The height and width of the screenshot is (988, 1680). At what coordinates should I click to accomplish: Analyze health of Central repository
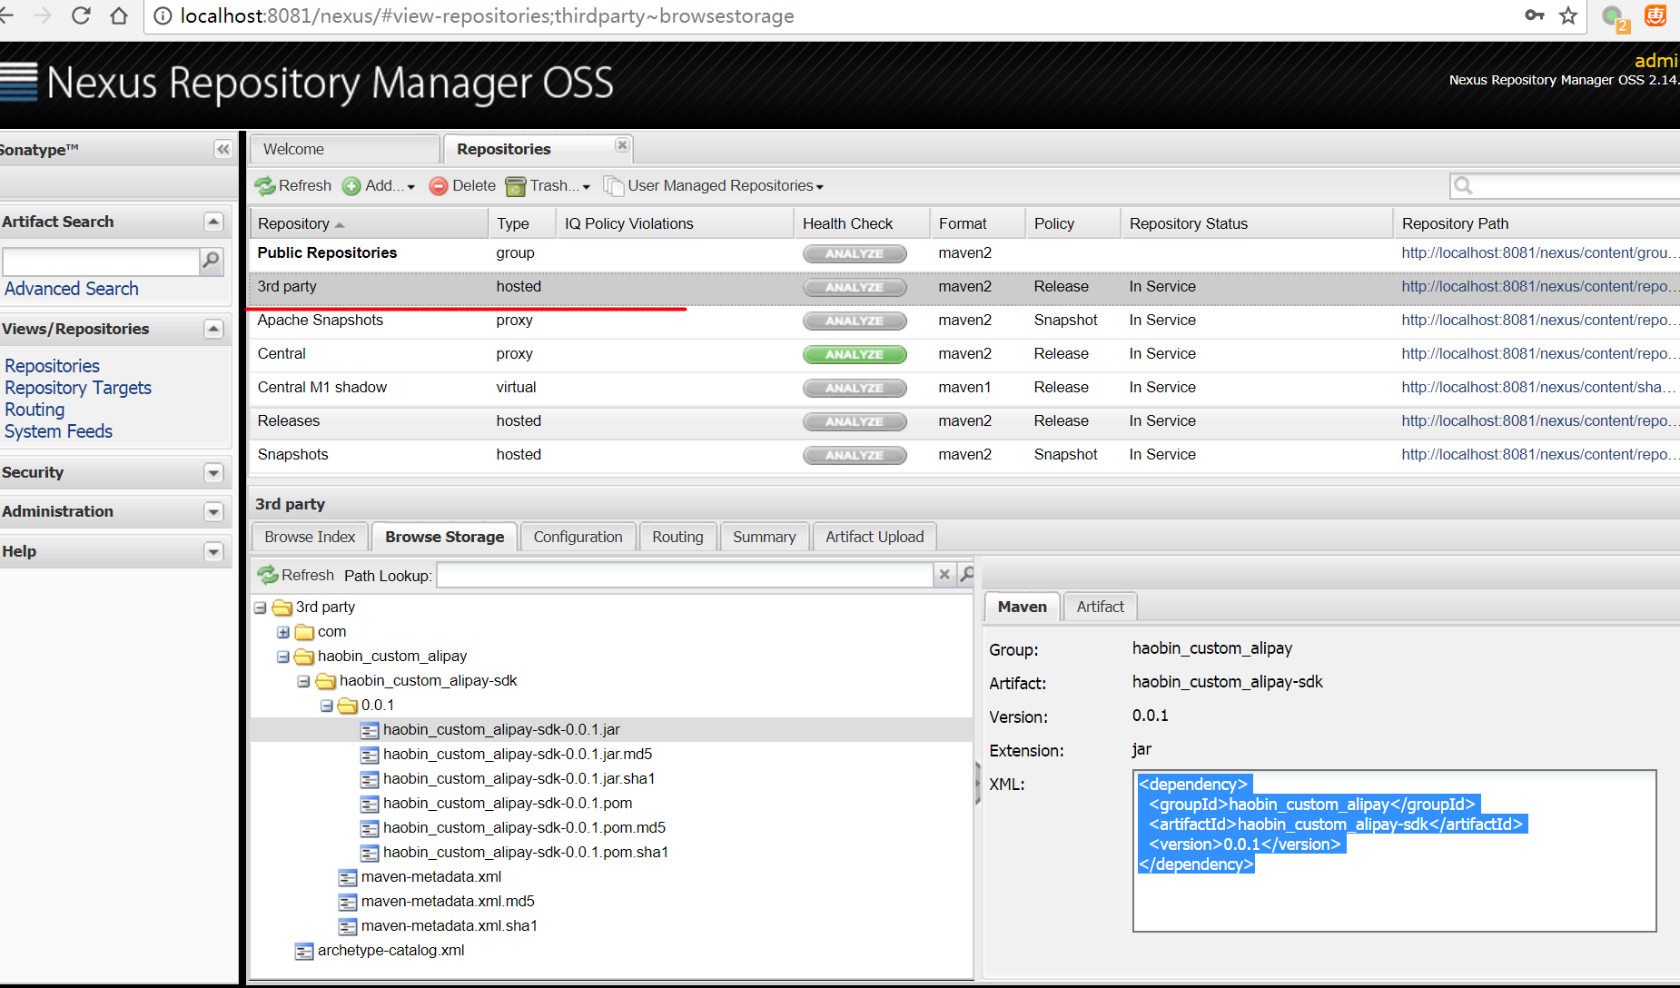pos(855,354)
